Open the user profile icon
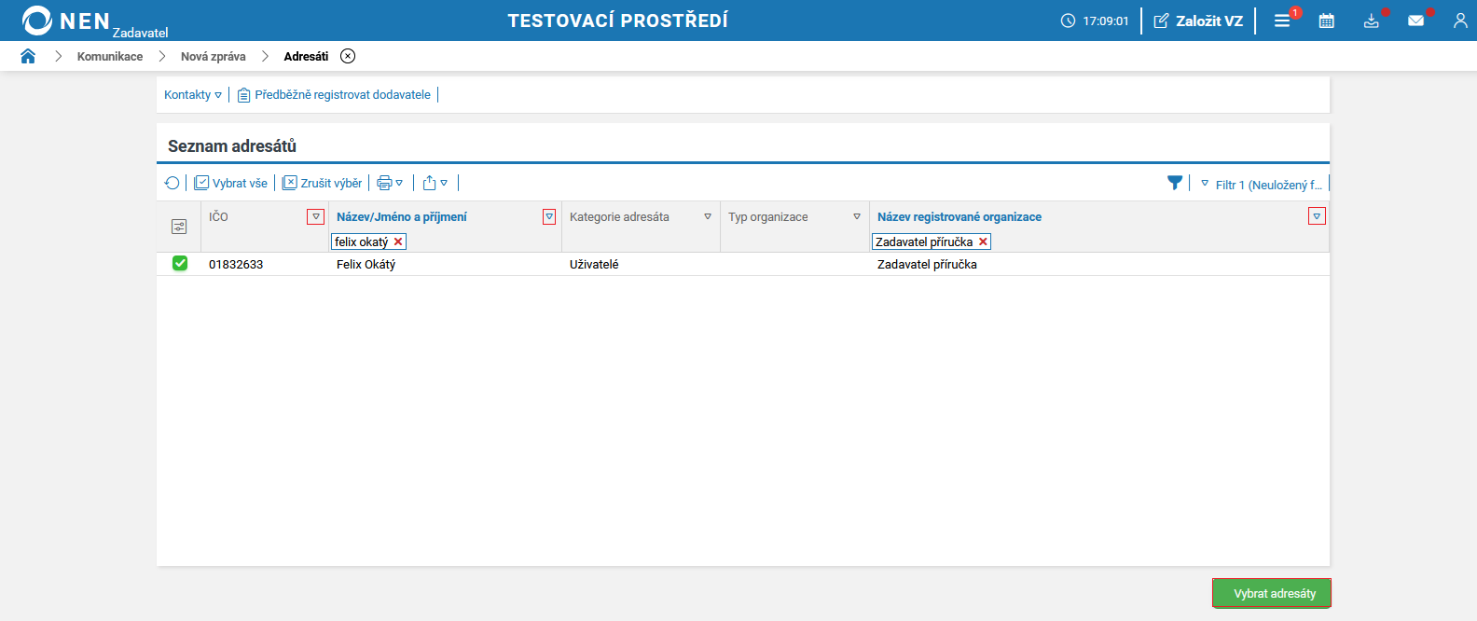 coord(1460,21)
